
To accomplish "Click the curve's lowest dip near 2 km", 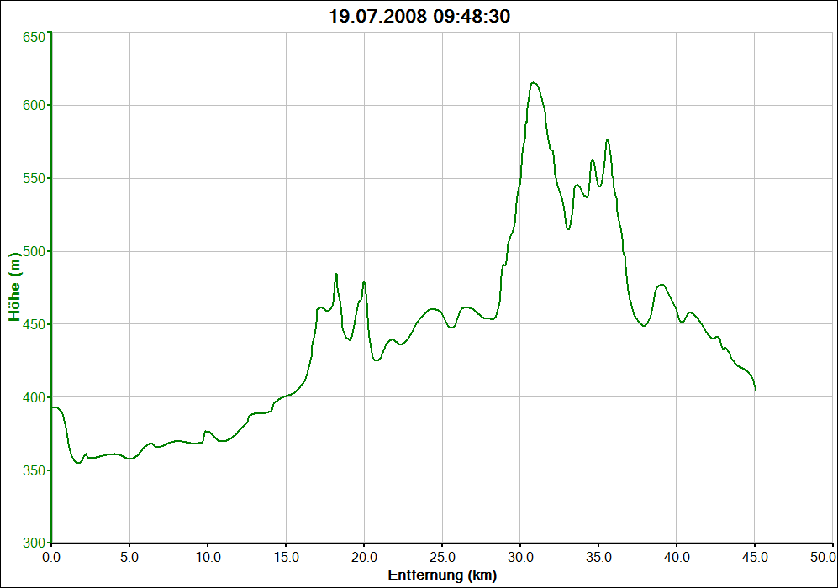I will pos(78,462).
